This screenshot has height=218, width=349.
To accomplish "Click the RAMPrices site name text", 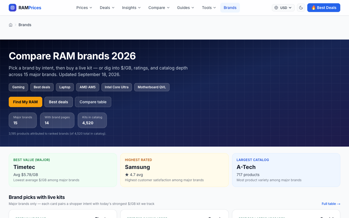I will [x=30, y=8].
